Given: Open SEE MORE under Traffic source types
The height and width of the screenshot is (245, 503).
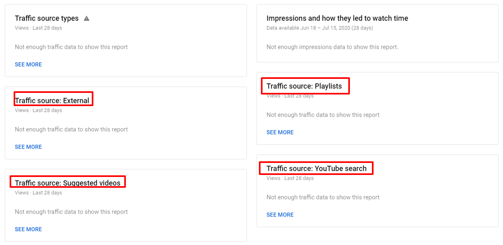Looking at the screenshot, I should pos(28,64).
